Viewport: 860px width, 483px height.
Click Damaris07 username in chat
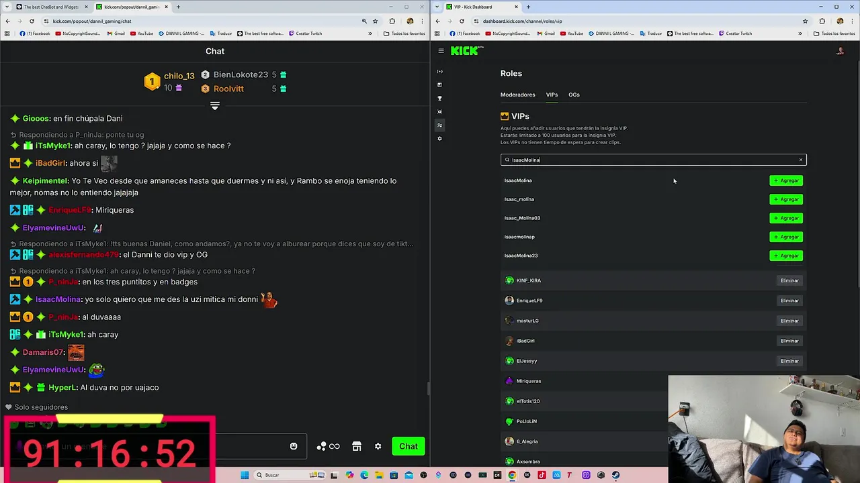pyautogui.click(x=42, y=352)
